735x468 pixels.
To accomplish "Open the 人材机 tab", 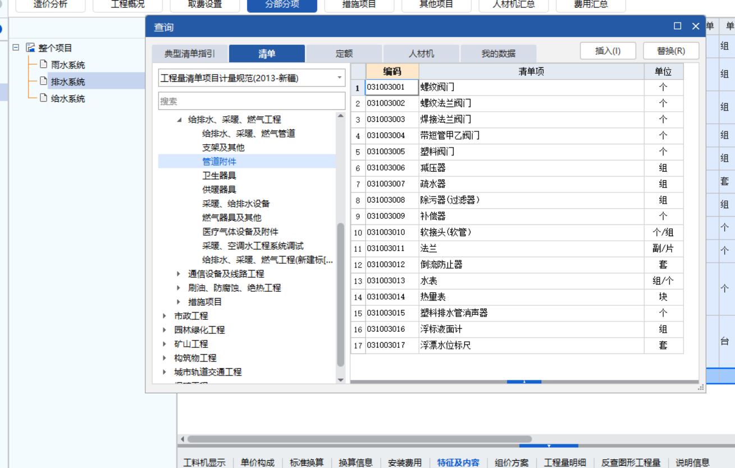I will pyautogui.click(x=421, y=53).
